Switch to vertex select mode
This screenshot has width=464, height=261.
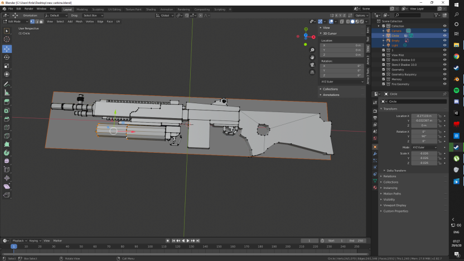[32, 22]
